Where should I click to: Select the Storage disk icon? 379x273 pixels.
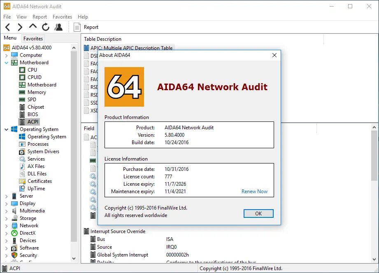(x=14, y=218)
